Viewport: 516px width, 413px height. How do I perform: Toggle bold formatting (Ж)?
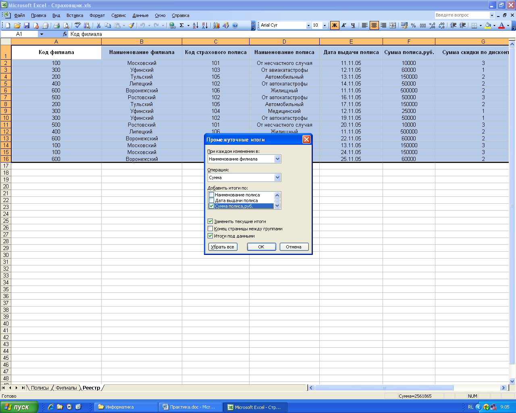pos(335,25)
